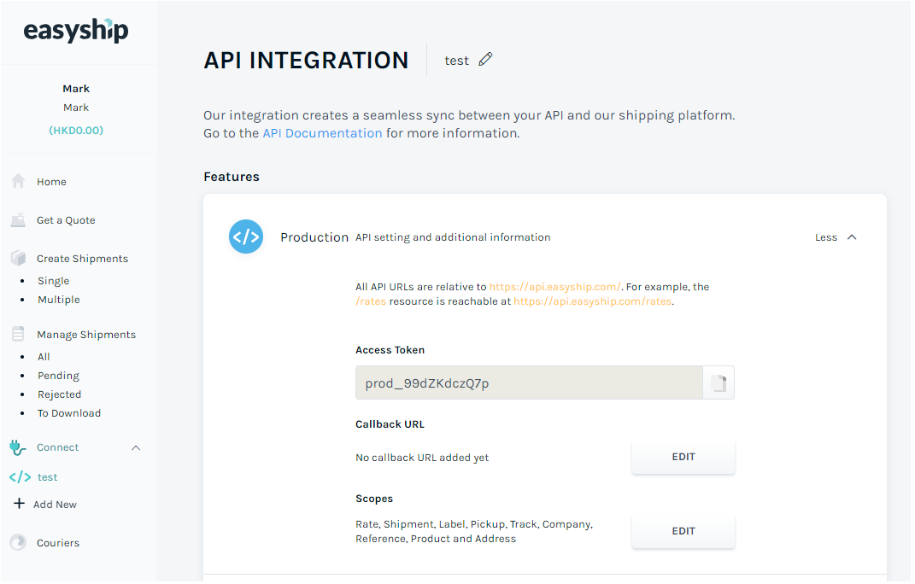Click the https://api.easyship.com/ link
The width and height of the screenshot is (915, 584).
(x=555, y=287)
